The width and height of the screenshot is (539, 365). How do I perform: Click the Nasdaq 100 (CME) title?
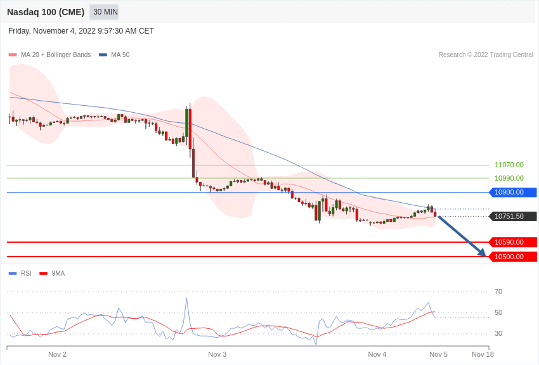(46, 12)
